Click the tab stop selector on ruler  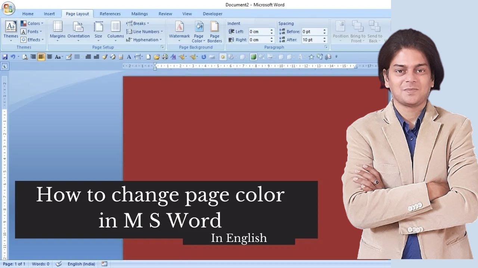[4, 66]
